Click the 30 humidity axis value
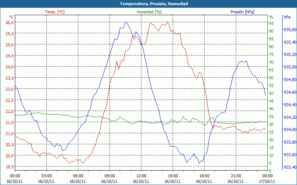 [271, 124]
